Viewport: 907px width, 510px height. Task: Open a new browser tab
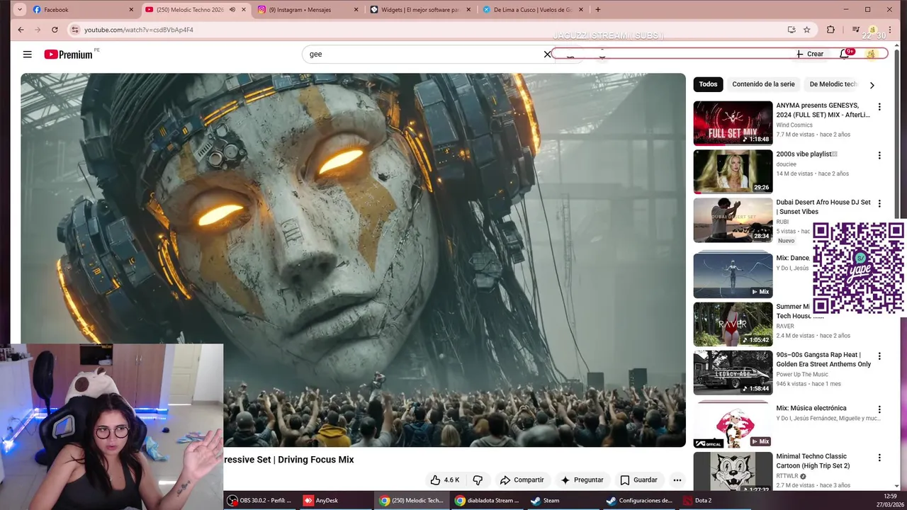point(597,10)
